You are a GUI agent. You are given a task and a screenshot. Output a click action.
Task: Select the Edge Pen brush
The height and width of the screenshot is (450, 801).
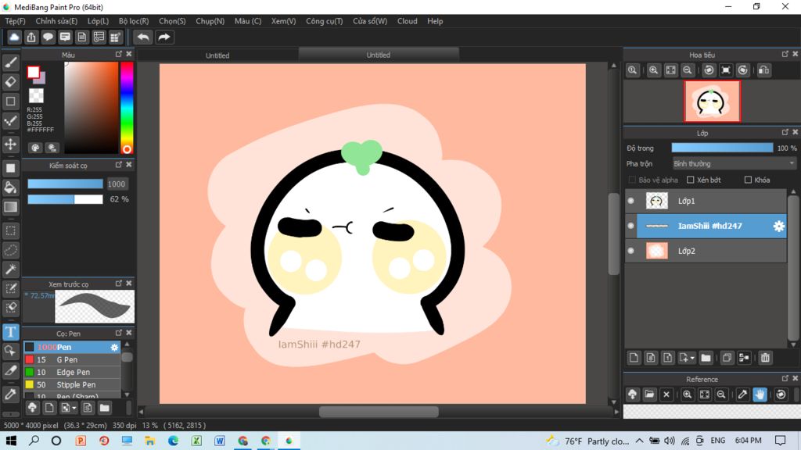[72, 373]
